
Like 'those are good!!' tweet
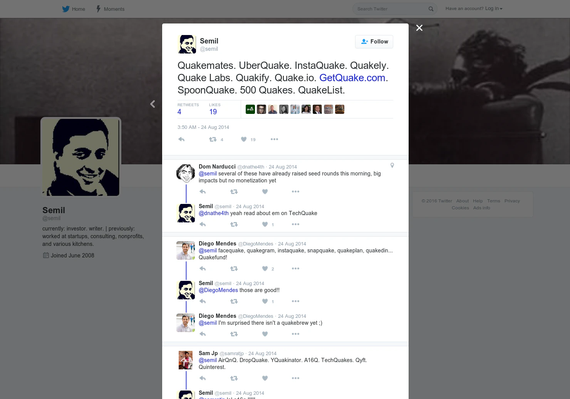pyautogui.click(x=265, y=301)
